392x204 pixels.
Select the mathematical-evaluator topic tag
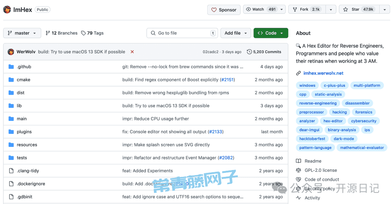click(x=362, y=148)
